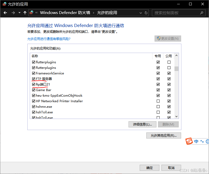Refresh the control panel page
Screen dimensions: 209x174
(146, 13)
